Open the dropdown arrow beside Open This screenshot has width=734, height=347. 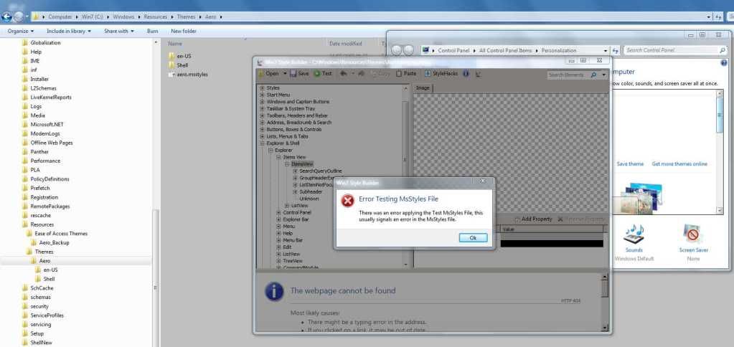(x=284, y=73)
